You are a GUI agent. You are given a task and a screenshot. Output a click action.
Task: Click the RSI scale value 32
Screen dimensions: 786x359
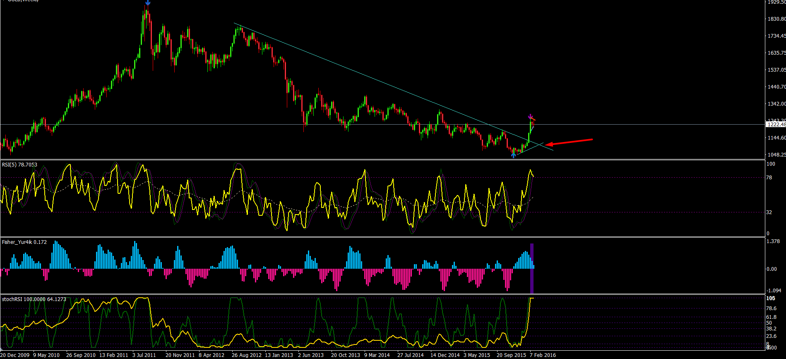point(769,212)
